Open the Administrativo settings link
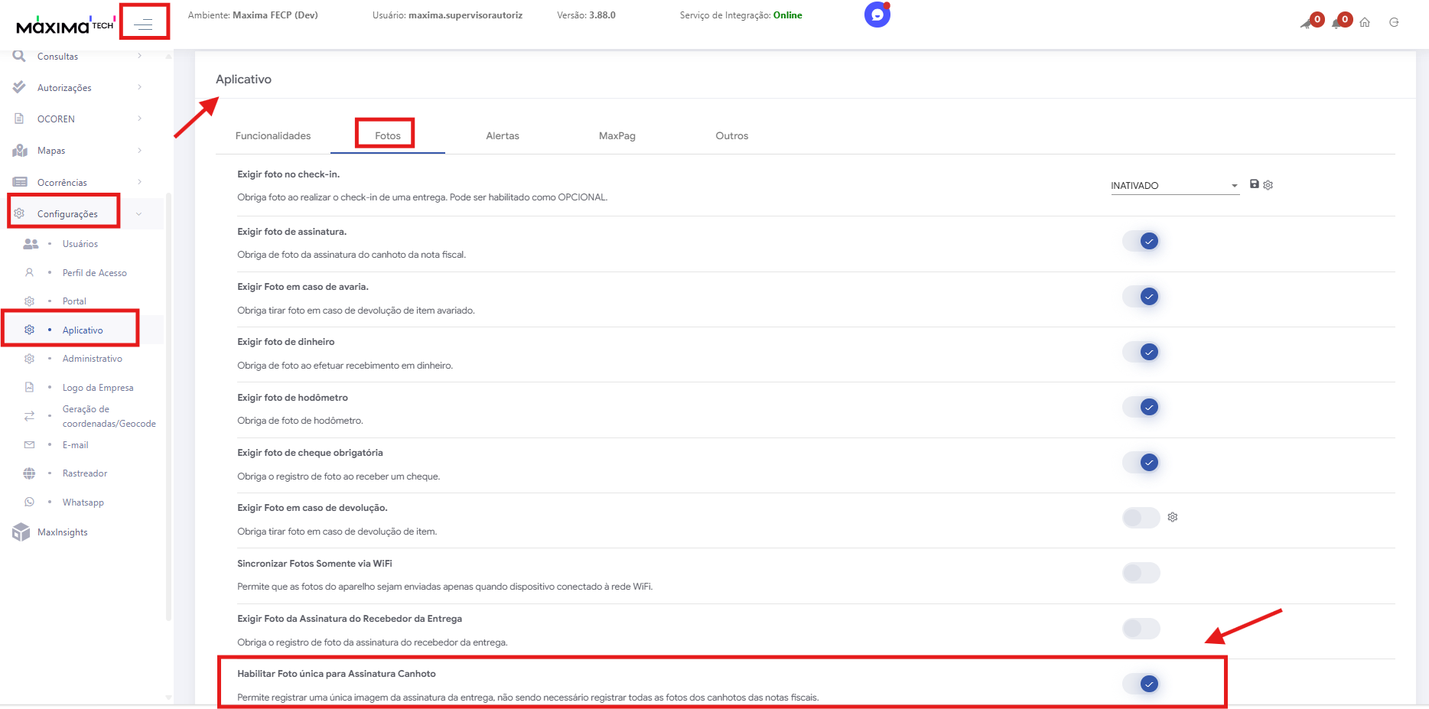The height and width of the screenshot is (709, 1429). (93, 359)
